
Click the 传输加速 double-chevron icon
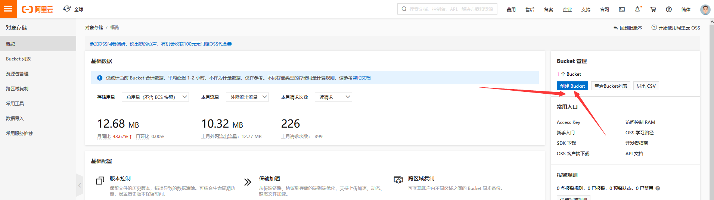pyautogui.click(x=248, y=182)
